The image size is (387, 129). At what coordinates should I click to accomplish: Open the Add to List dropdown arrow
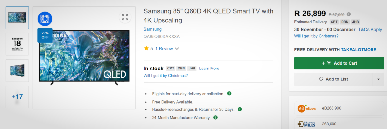(x=378, y=79)
